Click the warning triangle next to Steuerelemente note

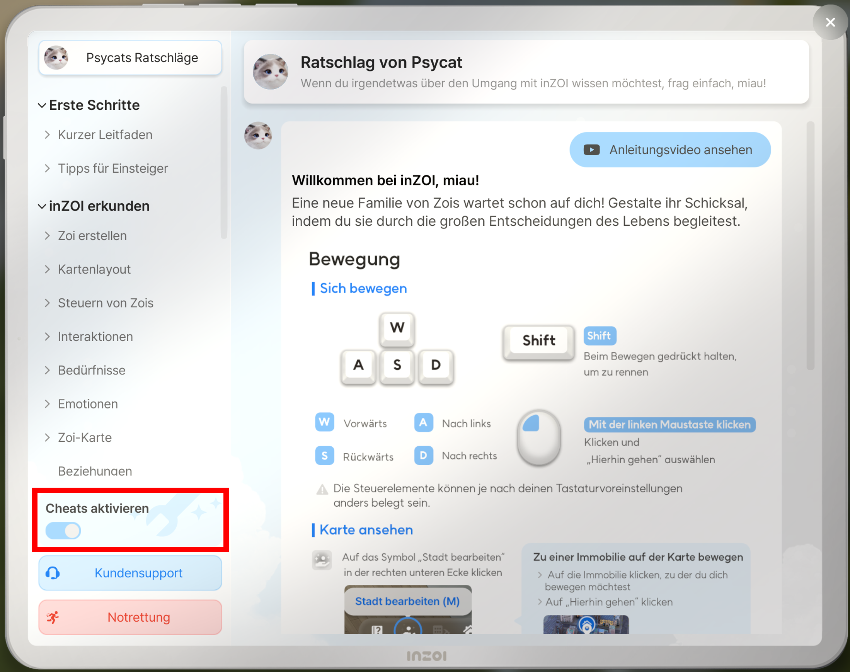tap(322, 489)
